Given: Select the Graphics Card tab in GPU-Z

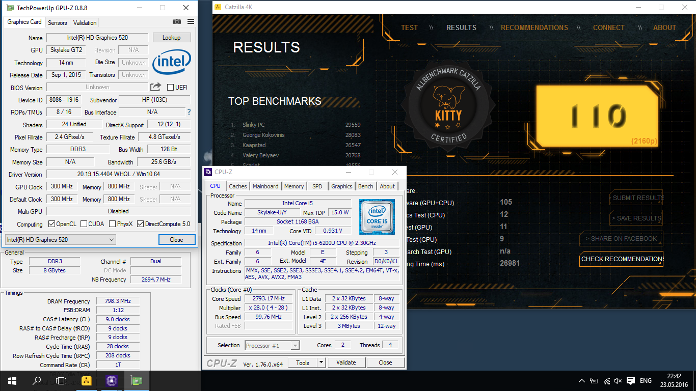Looking at the screenshot, I should tap(24, 22).
